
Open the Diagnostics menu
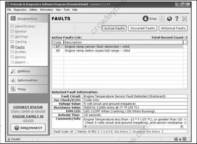coord(20,10)
